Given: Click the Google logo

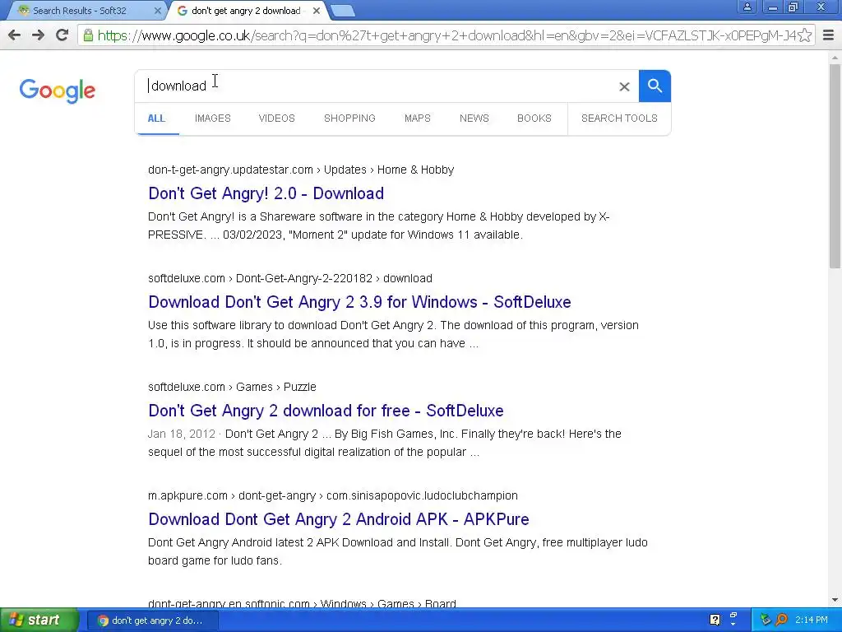Looking at the screenshot, I should coord(58,91).
